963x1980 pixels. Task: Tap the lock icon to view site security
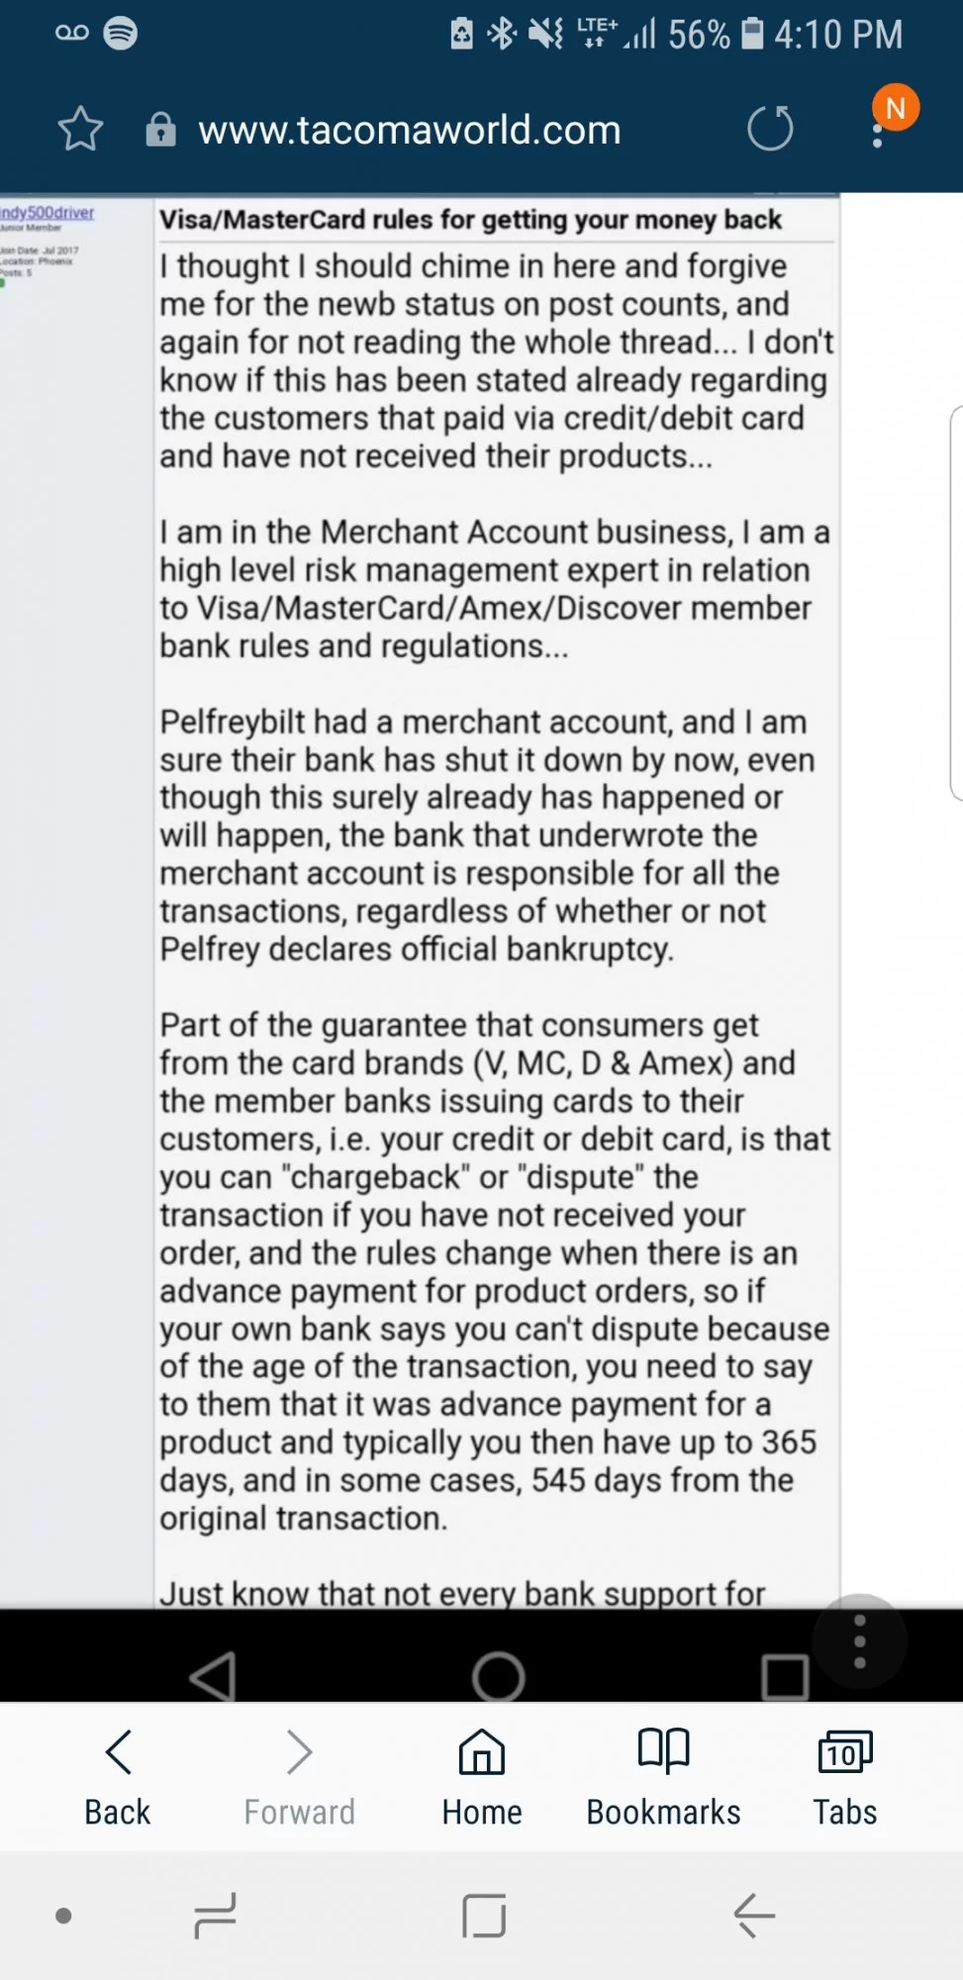coord(160,128)
